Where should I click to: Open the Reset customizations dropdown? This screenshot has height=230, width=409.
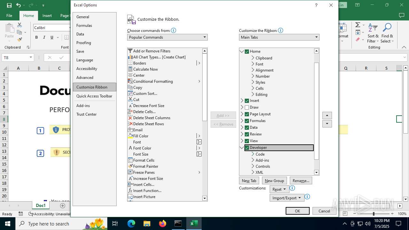[279, 189]
